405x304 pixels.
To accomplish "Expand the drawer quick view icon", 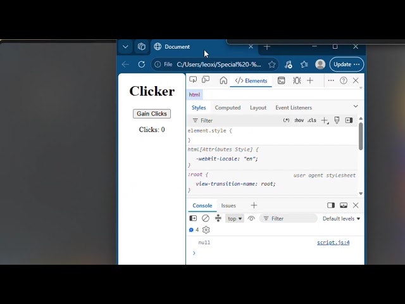I will point(343,205).
